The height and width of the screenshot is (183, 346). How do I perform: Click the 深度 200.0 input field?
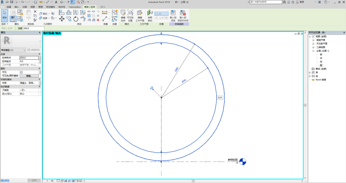(x=34, y=28)
